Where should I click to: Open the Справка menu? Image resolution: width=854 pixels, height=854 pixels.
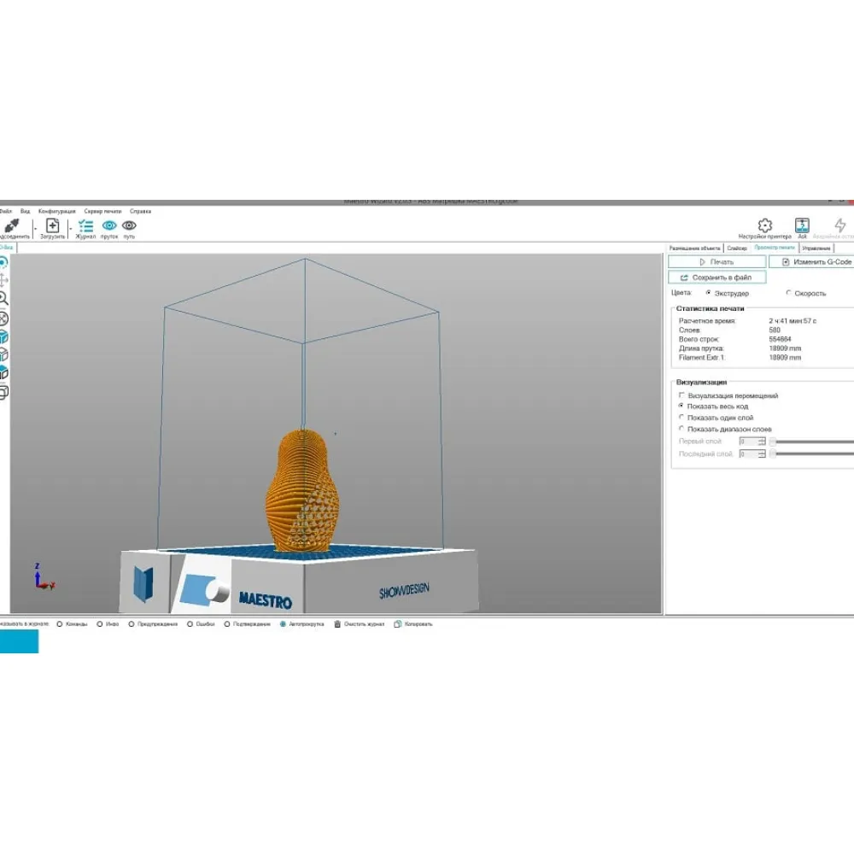pos(141,211)
